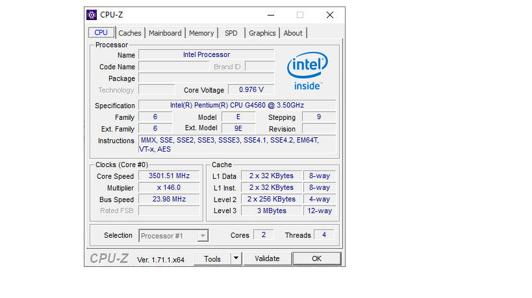Show the About tab

pyautogui.click(x=293, y=33)
